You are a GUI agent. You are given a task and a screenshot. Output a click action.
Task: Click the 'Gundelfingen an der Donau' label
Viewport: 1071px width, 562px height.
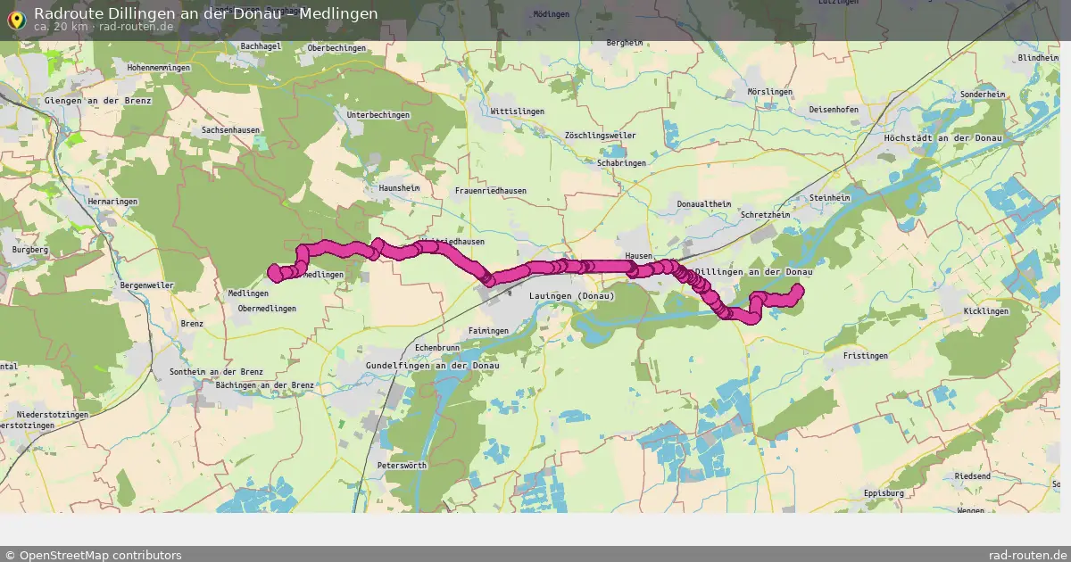click(432, 366)
